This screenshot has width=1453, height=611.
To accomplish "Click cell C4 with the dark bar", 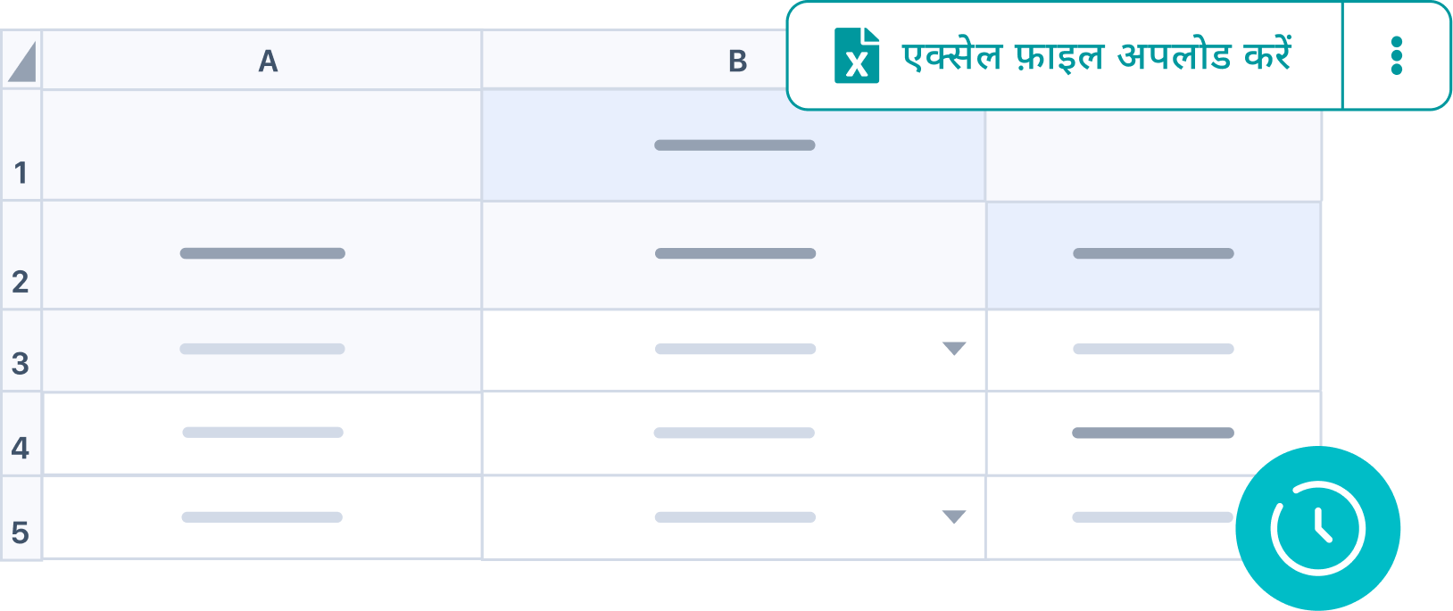I will point(1152,433).
